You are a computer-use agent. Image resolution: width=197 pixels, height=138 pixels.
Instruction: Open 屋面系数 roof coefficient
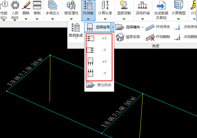[128, 37]
